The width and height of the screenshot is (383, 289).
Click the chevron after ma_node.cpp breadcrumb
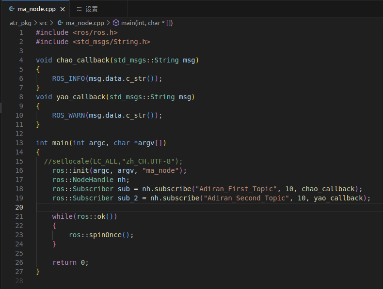click(108, 23)
